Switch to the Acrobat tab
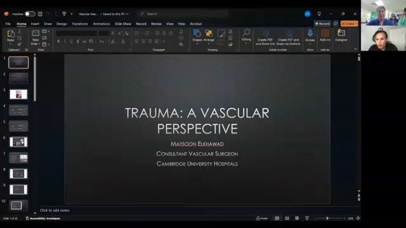 tap(196, 24)
